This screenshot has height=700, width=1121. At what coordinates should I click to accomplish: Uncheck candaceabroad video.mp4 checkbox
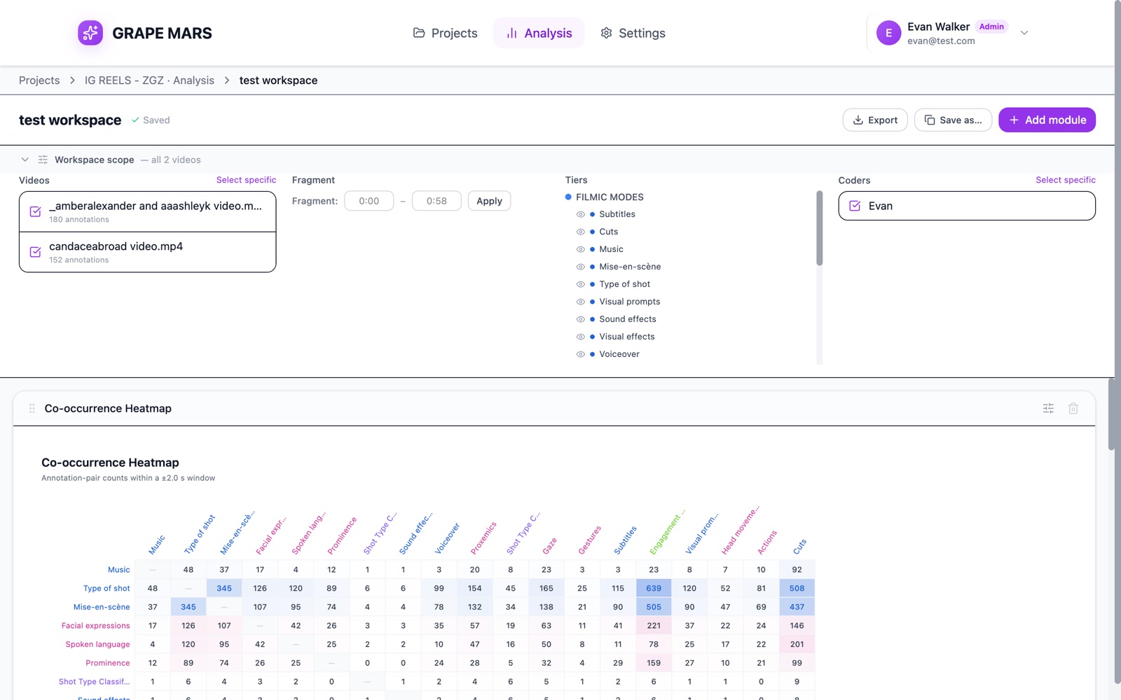35,252
